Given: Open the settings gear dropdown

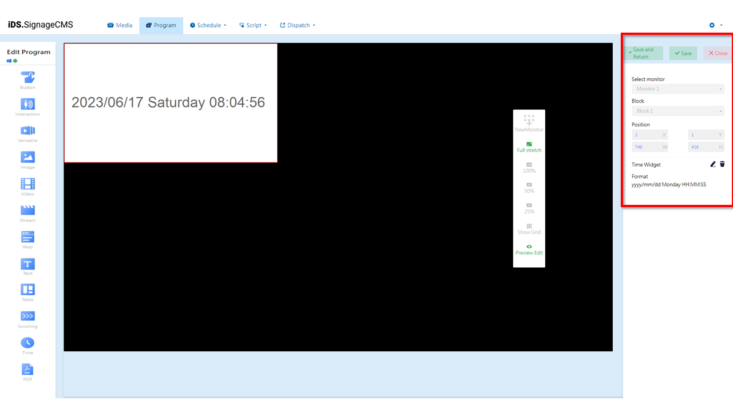Looking at the screenshot, I should (x=715, y=25).
